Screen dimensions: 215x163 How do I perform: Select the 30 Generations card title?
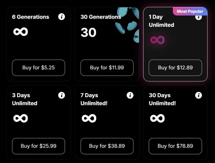(x=101, y=17)
